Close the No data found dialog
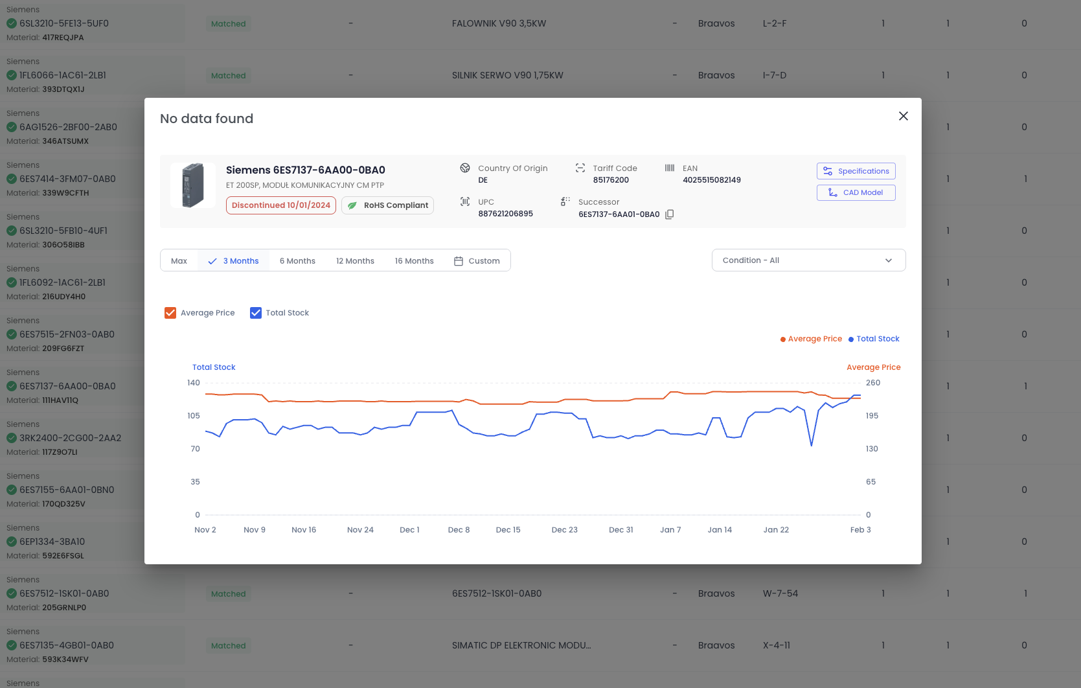The width and height of the screenshot is (1081, 688). (x=904, y=116)
